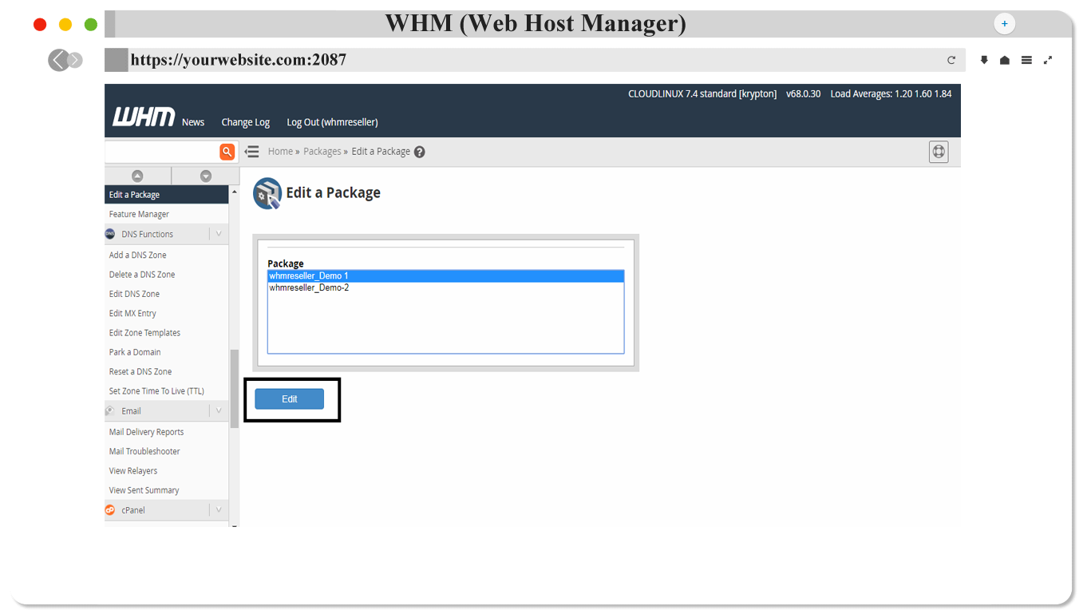This screenshot has width=1087, height=614.
Task: Click the sidebar collapse-all down arrow button
Action: 206,176
